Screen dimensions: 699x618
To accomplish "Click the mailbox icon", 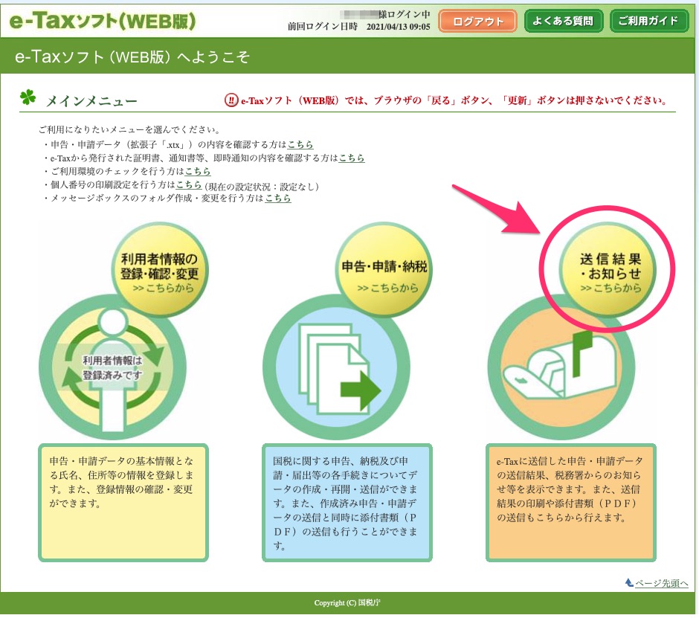I will tap(561, 367).
